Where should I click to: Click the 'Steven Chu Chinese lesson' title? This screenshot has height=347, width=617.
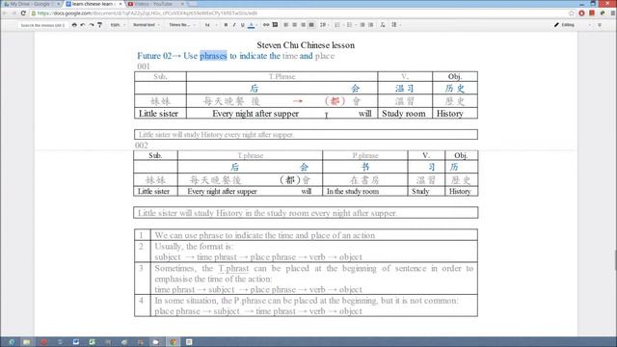[x=306, y=45]
